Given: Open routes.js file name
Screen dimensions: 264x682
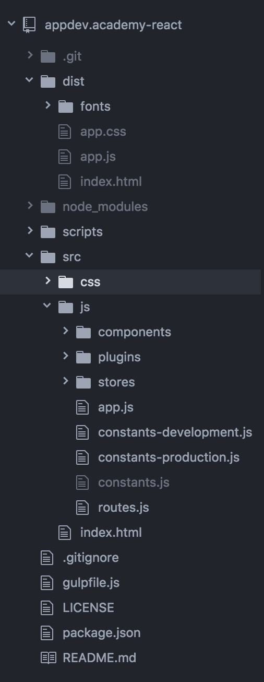Looking at the screenshot, I should pyautogui.click(x=124, y=508).
